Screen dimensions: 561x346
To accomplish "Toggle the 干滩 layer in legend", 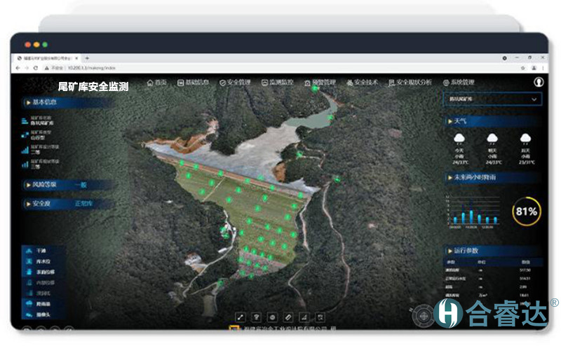I will (41, 250).
